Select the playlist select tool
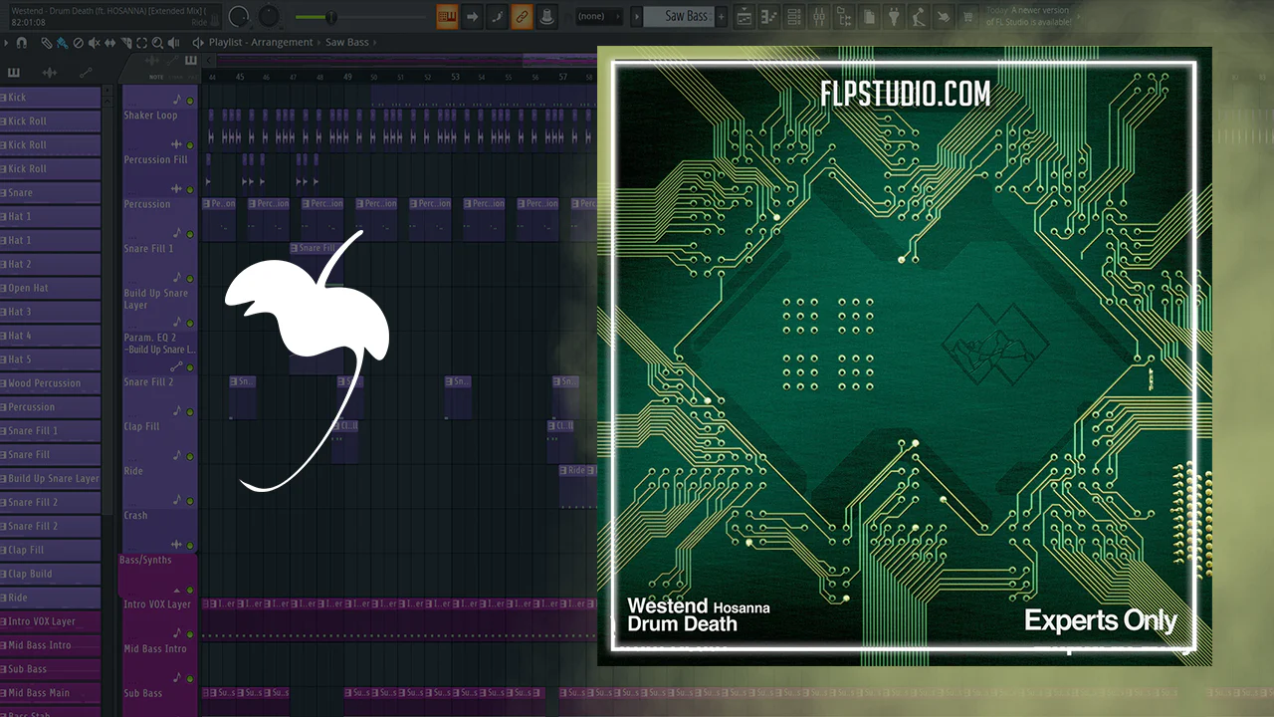The height and width of the screenshot is (717, 1274). click(x=142, y=43)
